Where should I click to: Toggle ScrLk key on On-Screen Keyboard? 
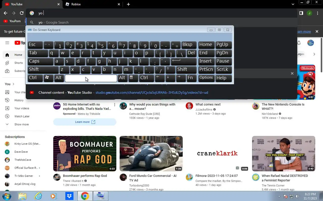(224, 70)
